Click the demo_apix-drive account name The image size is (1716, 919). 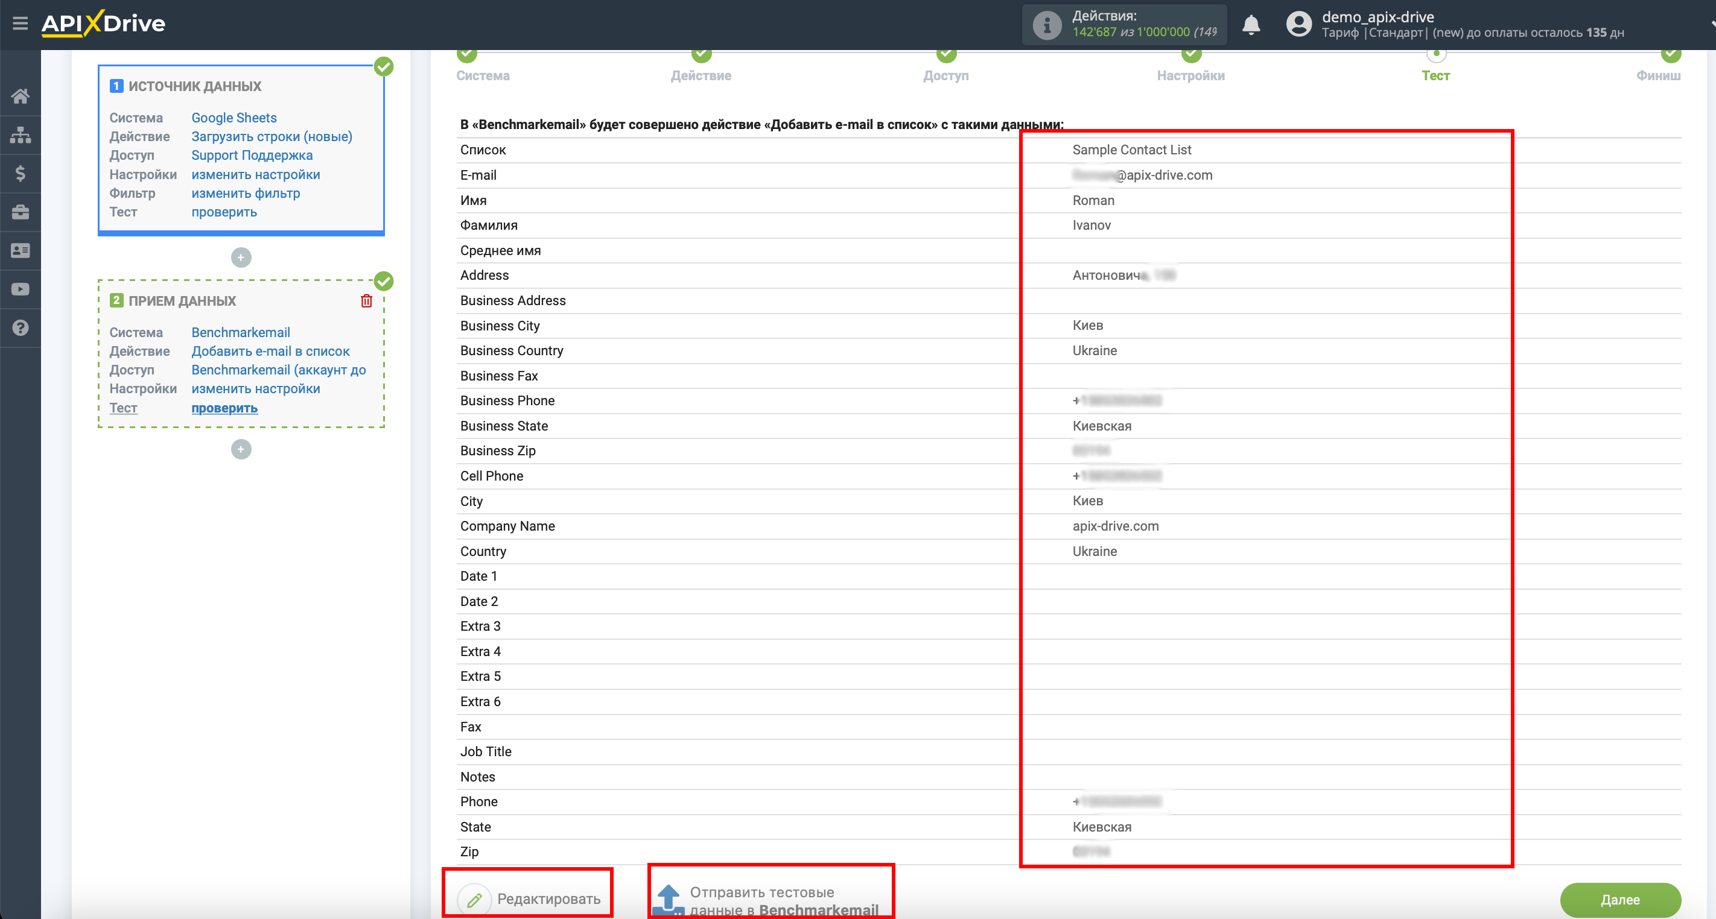(x=1378, y=17)
